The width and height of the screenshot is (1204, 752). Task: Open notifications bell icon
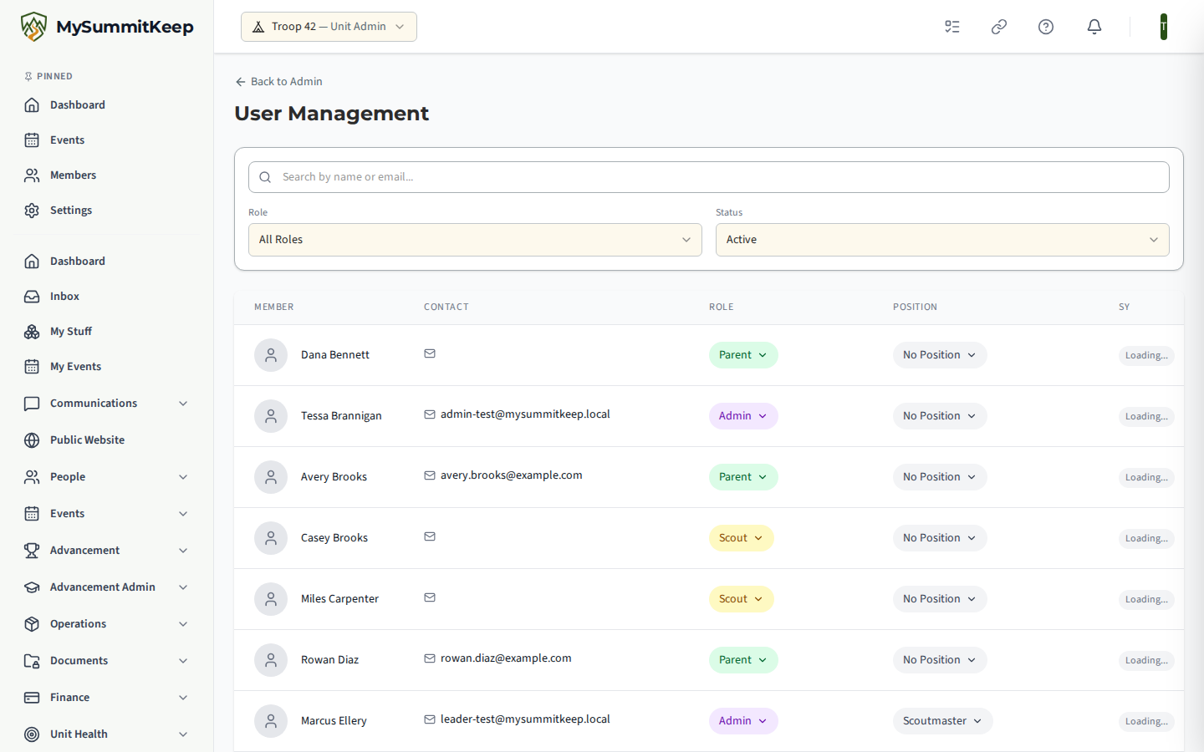[x=1094, y=27]
